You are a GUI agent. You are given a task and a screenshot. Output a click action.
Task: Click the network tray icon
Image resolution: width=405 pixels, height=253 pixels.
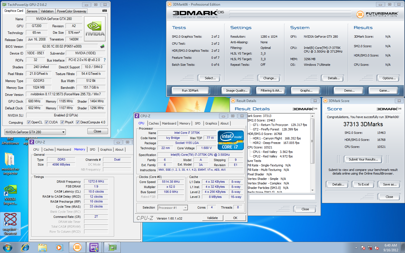370,248
